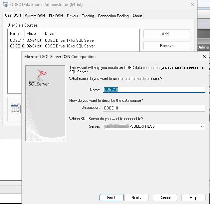
Task: Click 32/64-bit in the ODBC17 row
Action: pyautogui.click(x=34, y=40)
